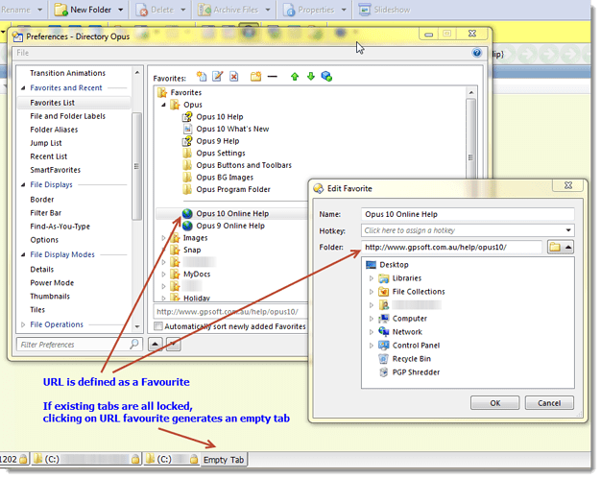The height and width of the screenshot is (479, 601).
Task: Toggle Automatically sort newly added Favorites checkbox
Action: 157,326
